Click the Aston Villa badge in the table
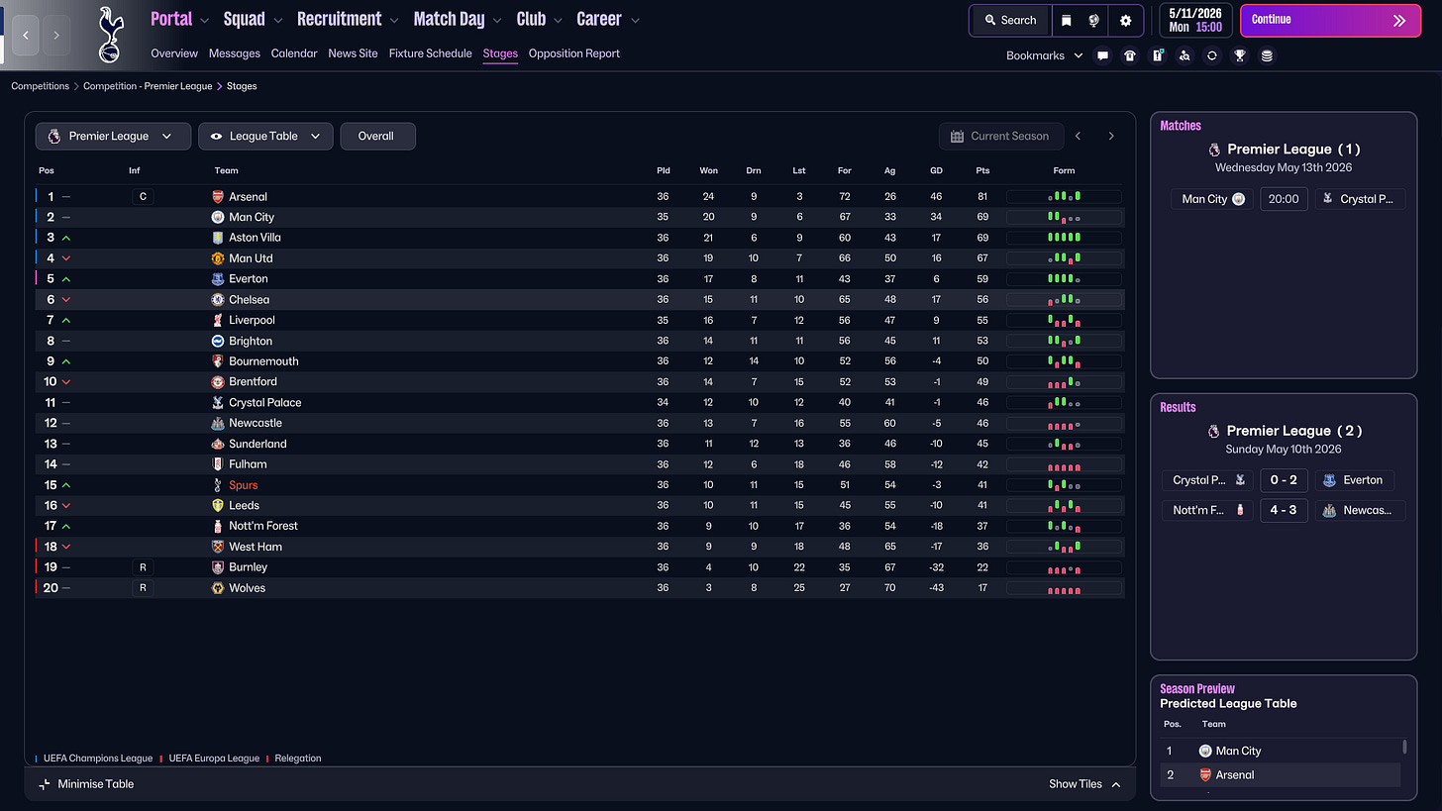1442x811 pixels. pos(218,238)
